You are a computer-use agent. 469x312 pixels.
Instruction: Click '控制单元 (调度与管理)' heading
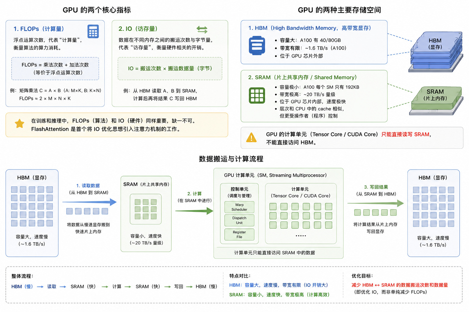[x=239, y=192]
